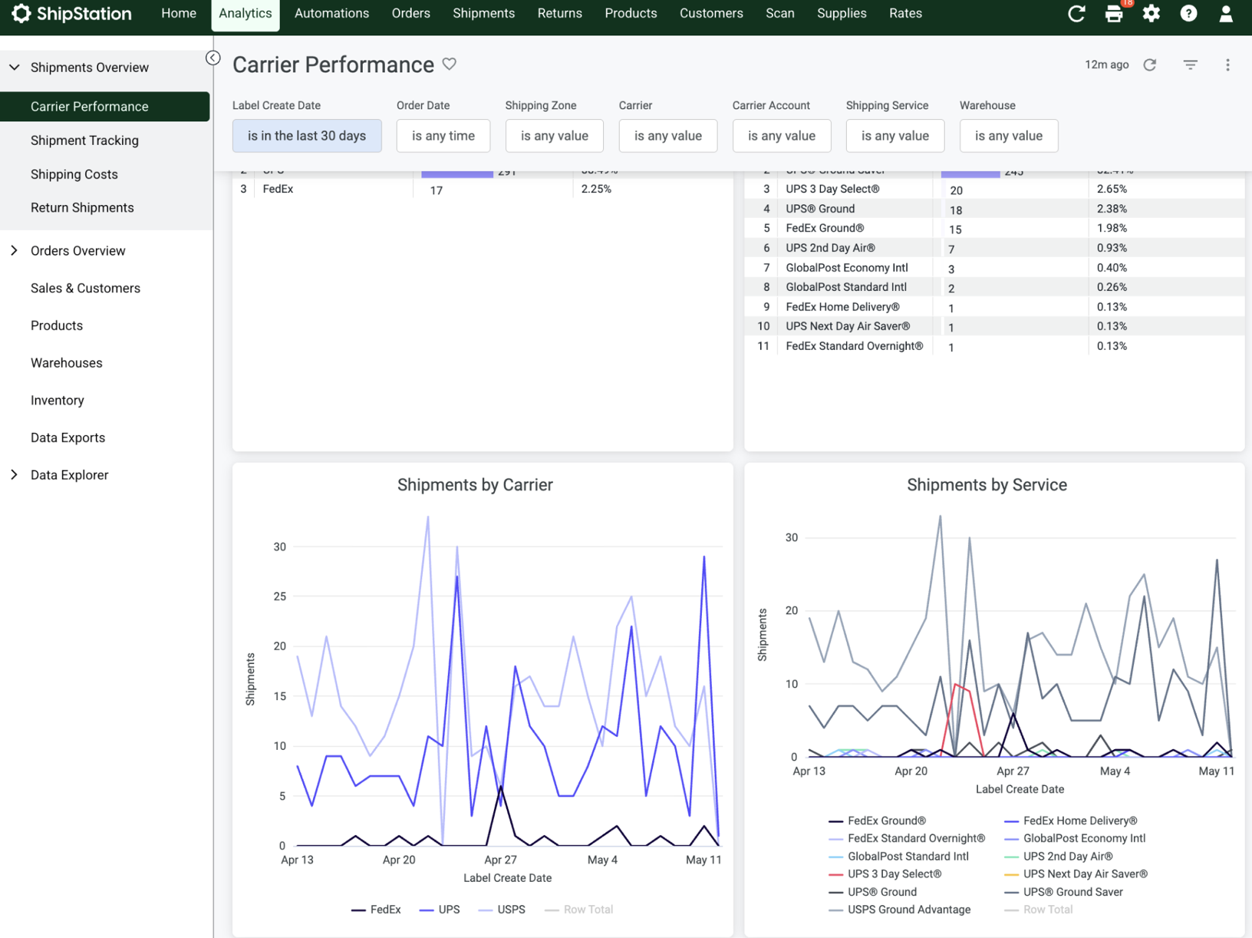Click GlobalPost Standard Intl table row
Image resolution: width=1252 pixels, height=938 pixels.
(994, 287)
